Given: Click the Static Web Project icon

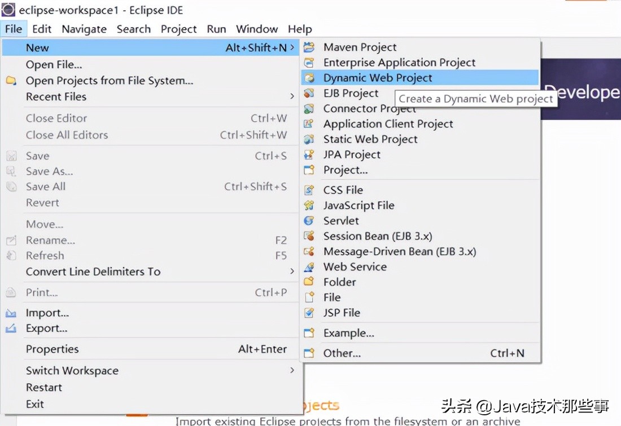Looking at the screenshot, I should click(309, 139).
